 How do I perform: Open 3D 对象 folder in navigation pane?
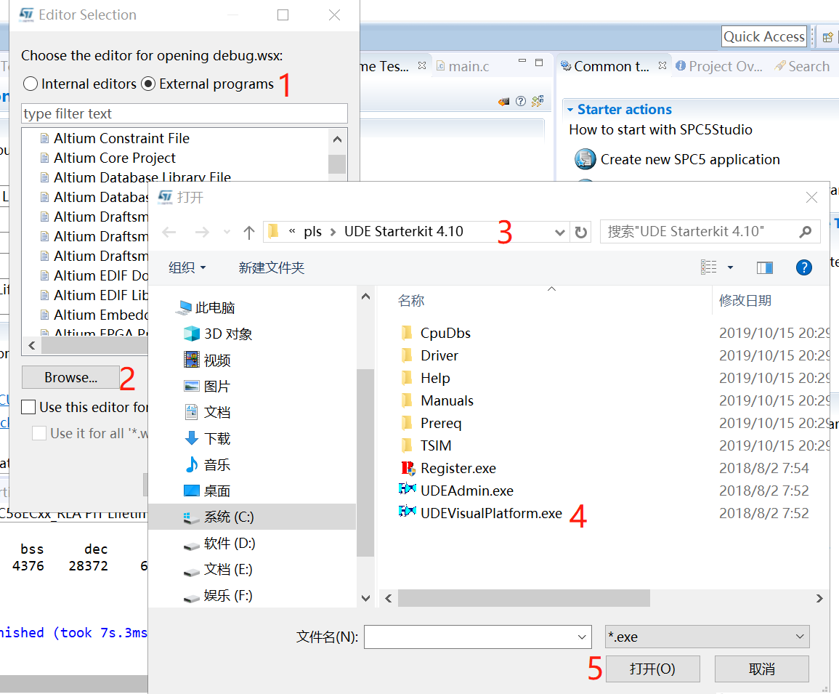coord(218,334)
